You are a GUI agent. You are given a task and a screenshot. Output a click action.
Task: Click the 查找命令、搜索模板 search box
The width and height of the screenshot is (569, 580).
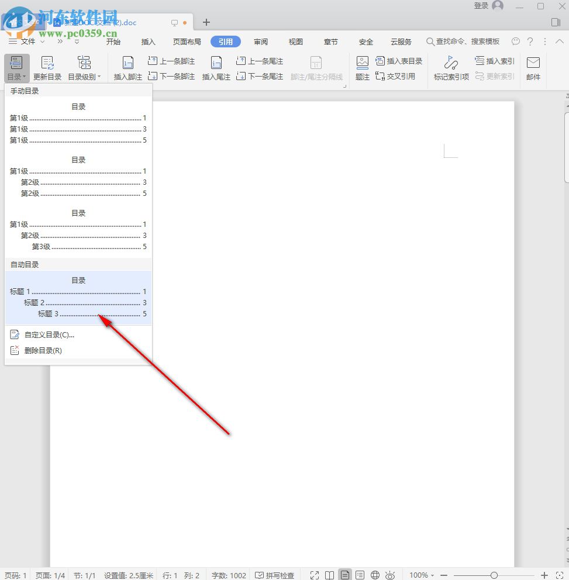pos(463,42)
